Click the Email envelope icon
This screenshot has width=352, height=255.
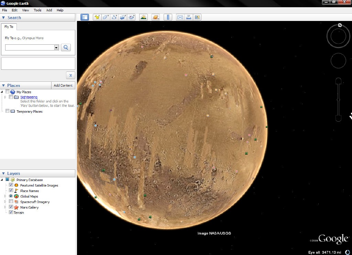pos(180,17)
